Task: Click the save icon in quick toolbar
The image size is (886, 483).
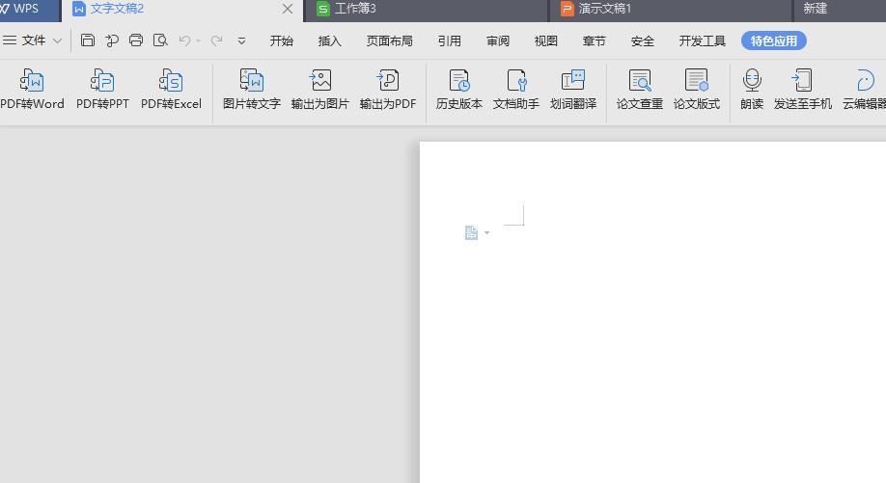Action: [x=88, y=40]
